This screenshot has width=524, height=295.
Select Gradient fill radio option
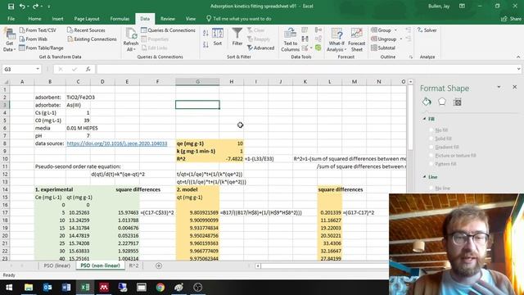(x=431, y=147)
